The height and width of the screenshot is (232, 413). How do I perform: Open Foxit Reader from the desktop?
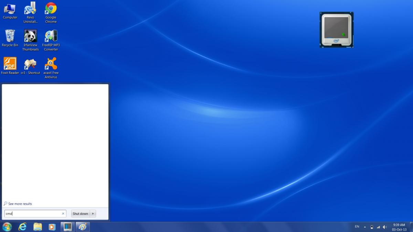[10, 66]
